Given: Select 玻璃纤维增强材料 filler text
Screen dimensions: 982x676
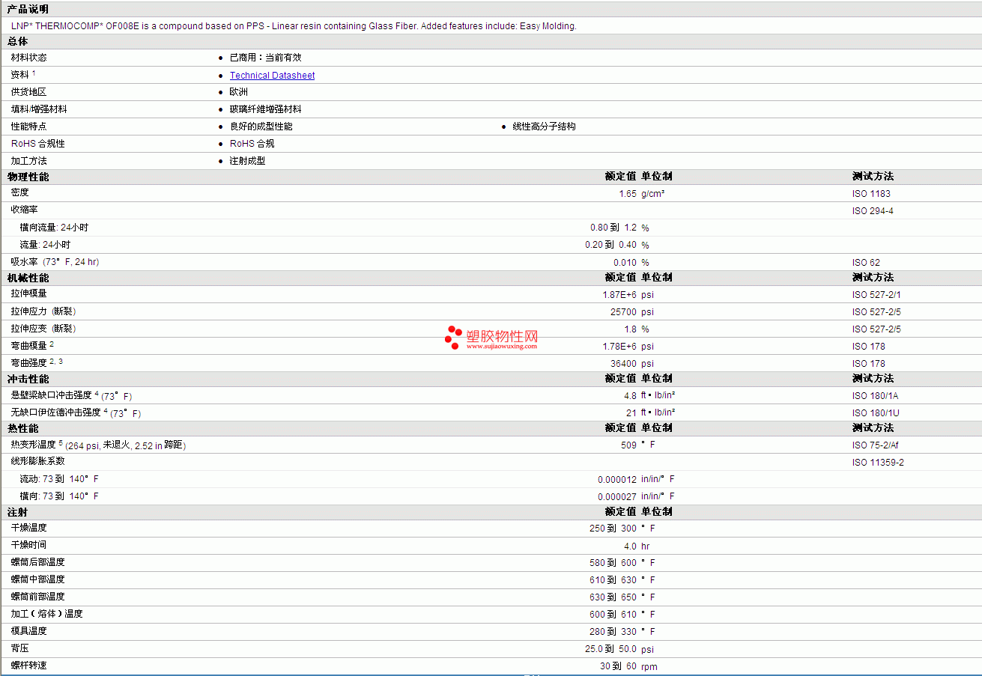Looking at the screenshot, I should pyautogui.click(x=265, y=109).
